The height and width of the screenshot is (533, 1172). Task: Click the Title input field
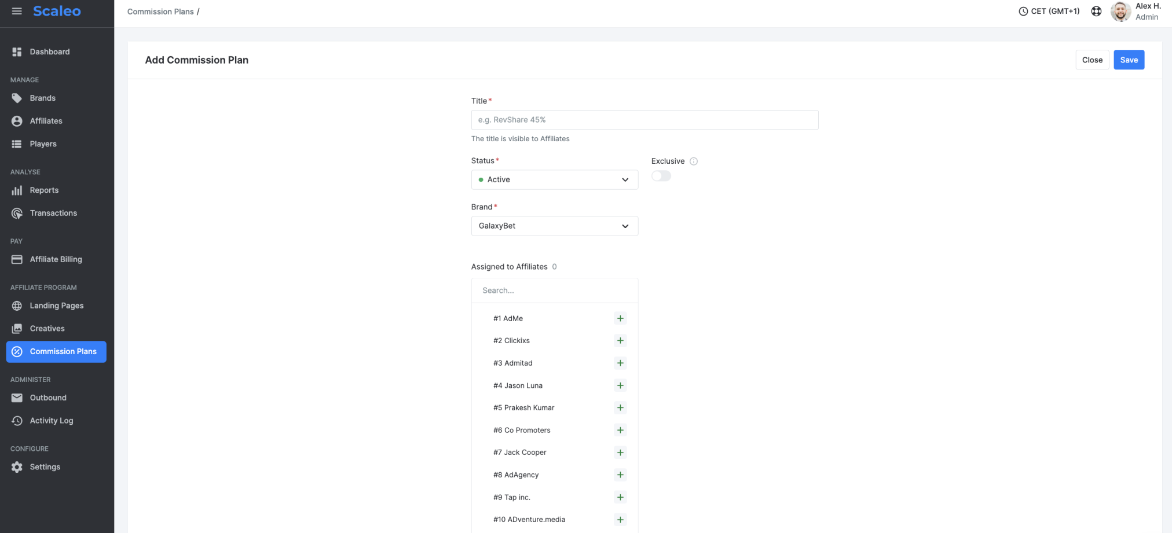pos(644,120)
